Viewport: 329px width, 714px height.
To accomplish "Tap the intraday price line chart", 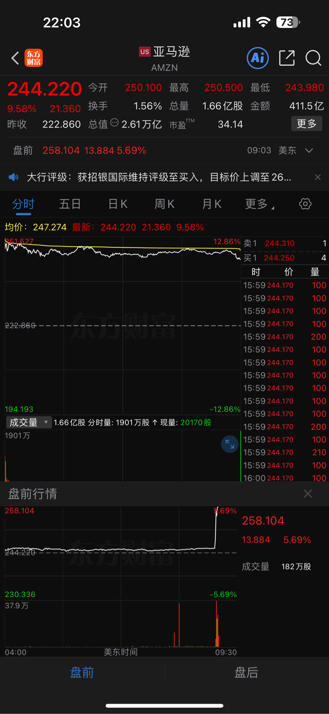I will coord(123,325).
